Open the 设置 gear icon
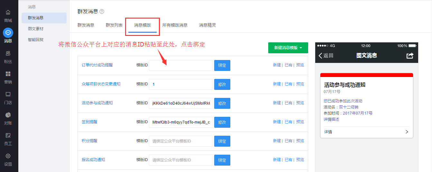This screenshot has width=432, height=172. (8, 156)
